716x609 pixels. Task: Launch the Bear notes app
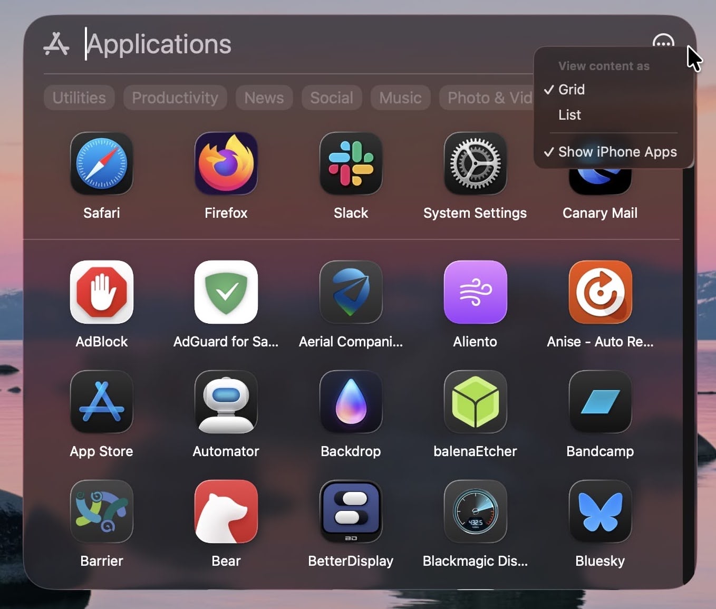226,511
